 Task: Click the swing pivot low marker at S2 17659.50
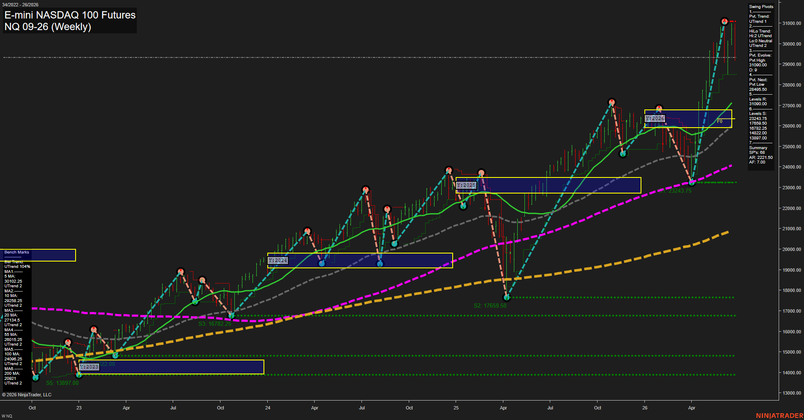coord(507,297)
